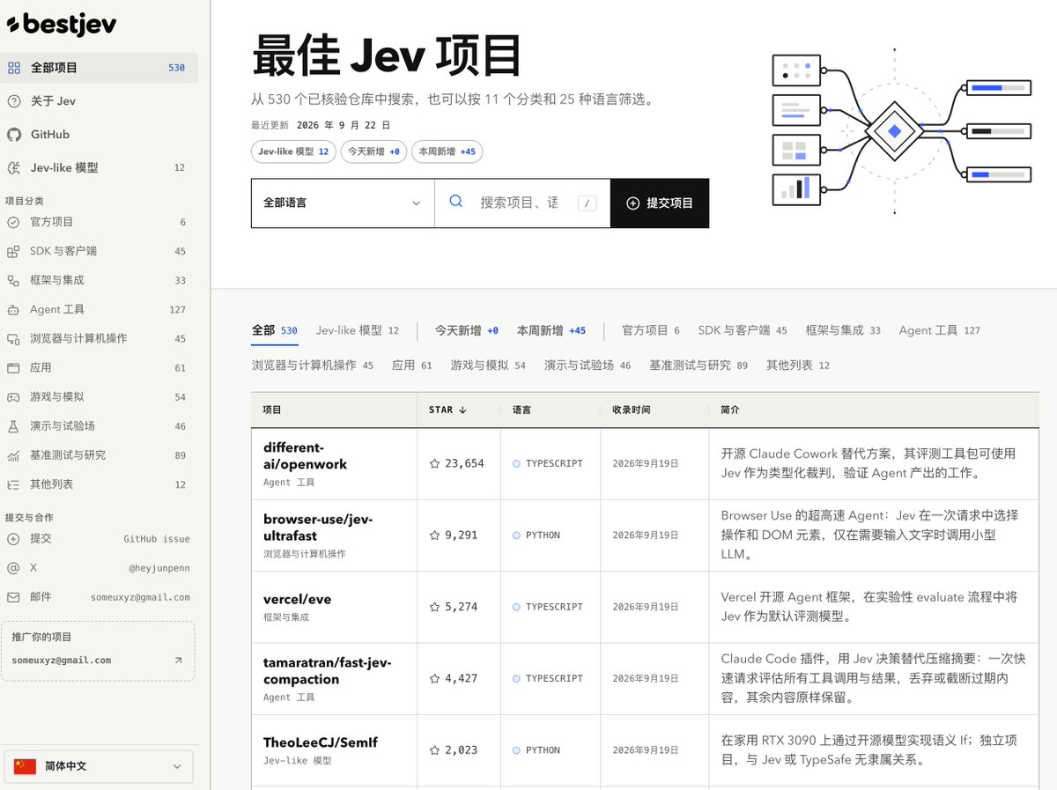Screen dimensions: 1057x790
Task: Open the tamaratran/fast-jev-compaction project link
Action: (327, 671)
